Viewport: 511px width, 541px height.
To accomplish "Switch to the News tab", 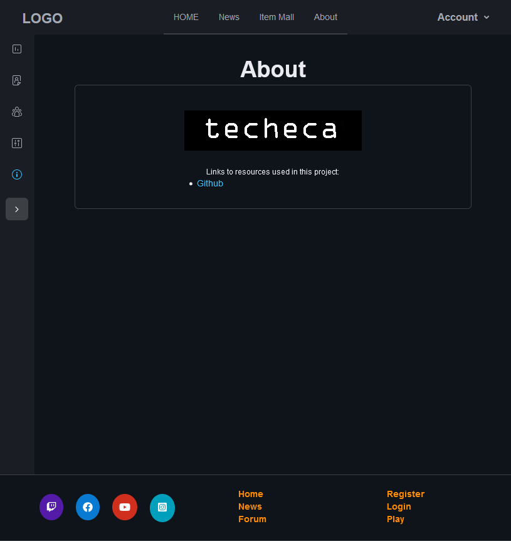I will point(229,17).
